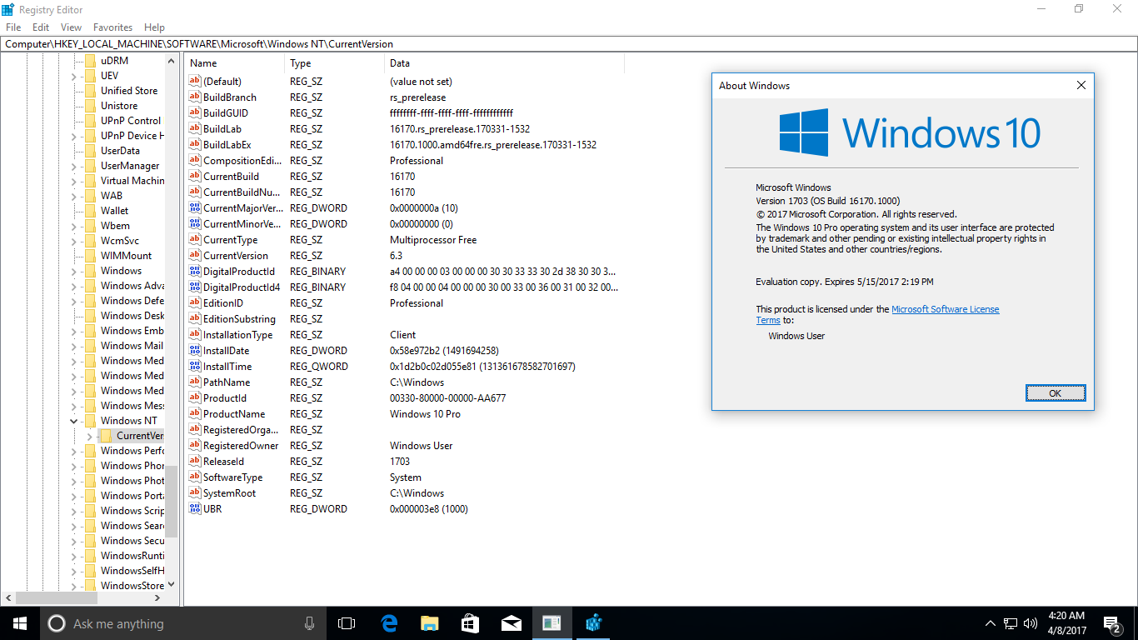
Task: Click the Cortana search circle icon
Action: 57,623
